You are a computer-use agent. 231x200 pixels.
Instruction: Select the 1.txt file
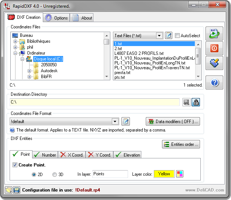[154, 44]
